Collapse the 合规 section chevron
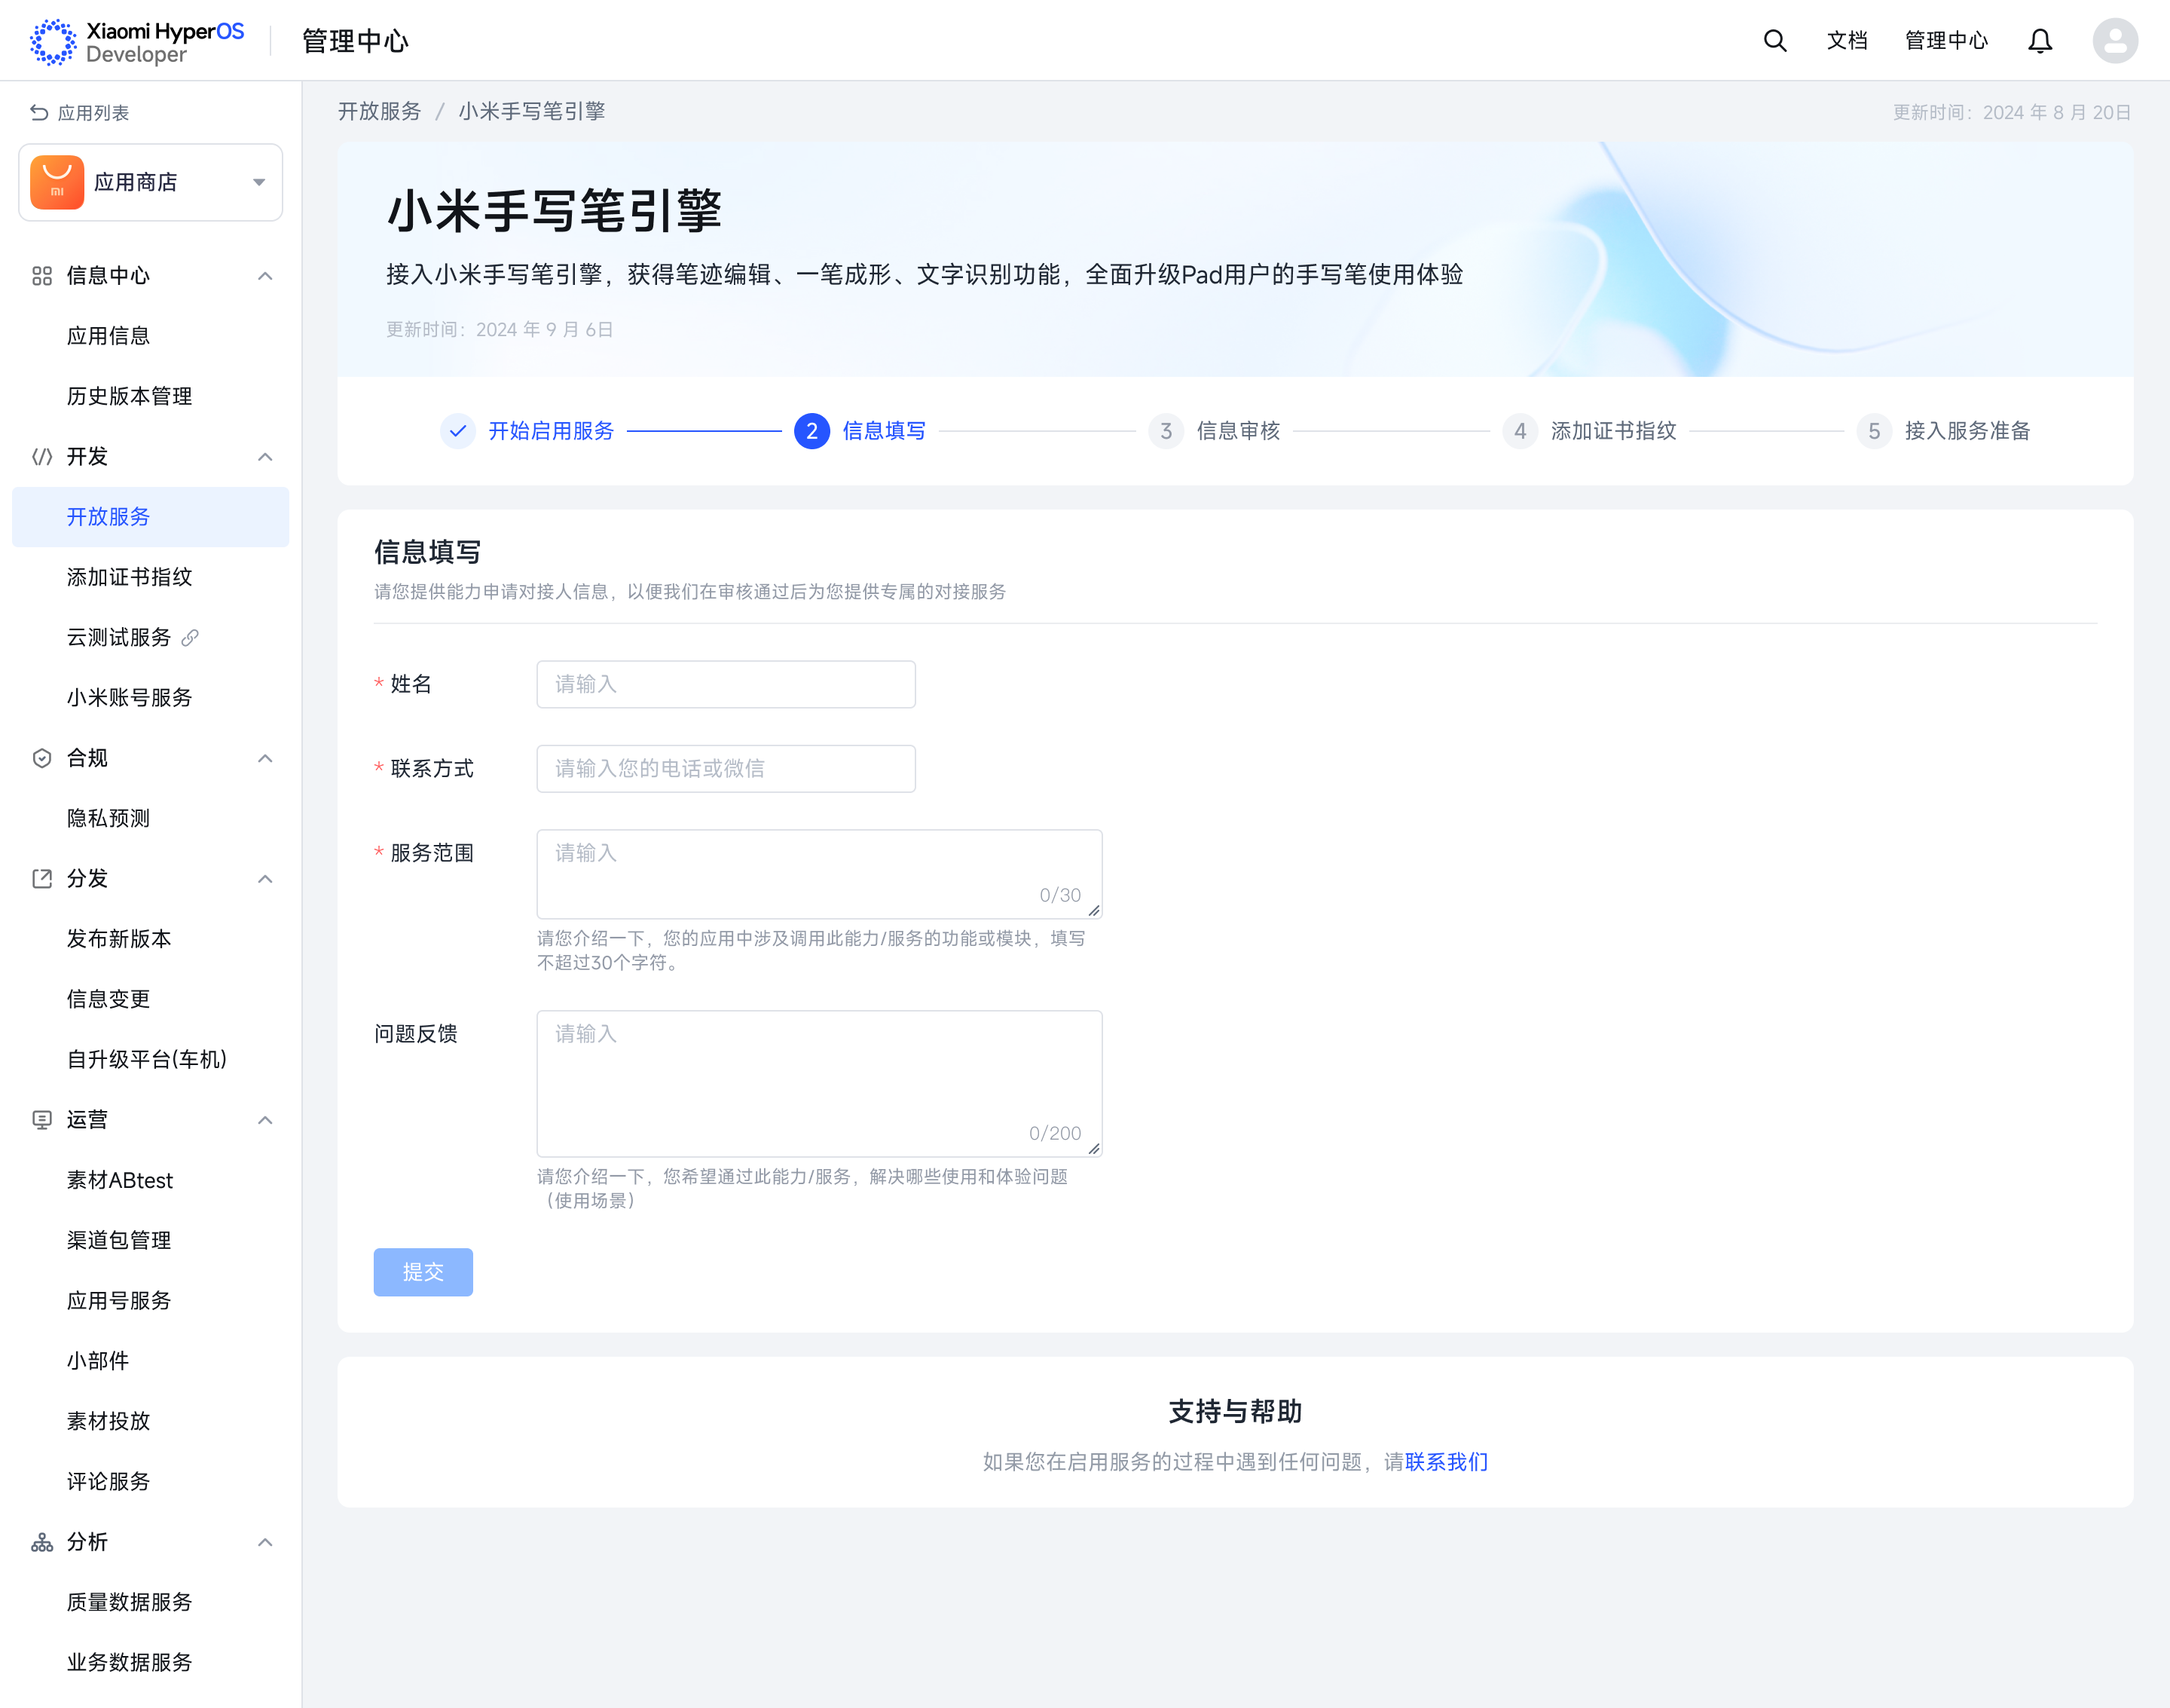The width and height of the screenshot is (2170, 1708). 265,758
